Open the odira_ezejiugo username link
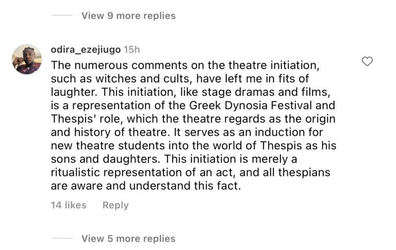The height and width of the screenshot is (250, 396). [x=86, y=49]
